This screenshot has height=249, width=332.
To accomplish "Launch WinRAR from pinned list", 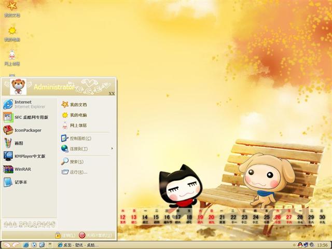I will [29, 169].
